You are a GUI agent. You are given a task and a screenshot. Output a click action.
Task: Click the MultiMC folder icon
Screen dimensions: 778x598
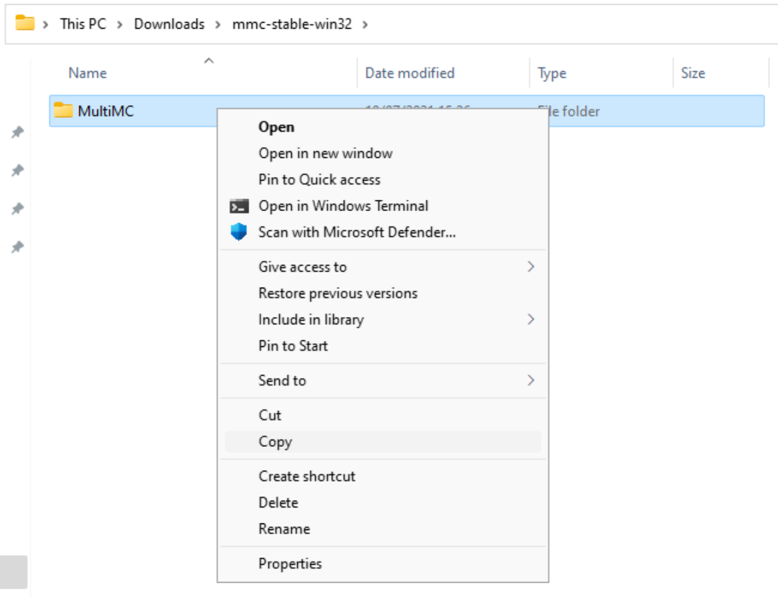63,111
